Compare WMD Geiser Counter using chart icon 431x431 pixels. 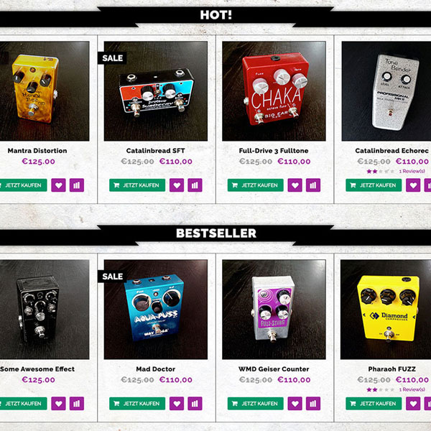[x=313, y=403]
